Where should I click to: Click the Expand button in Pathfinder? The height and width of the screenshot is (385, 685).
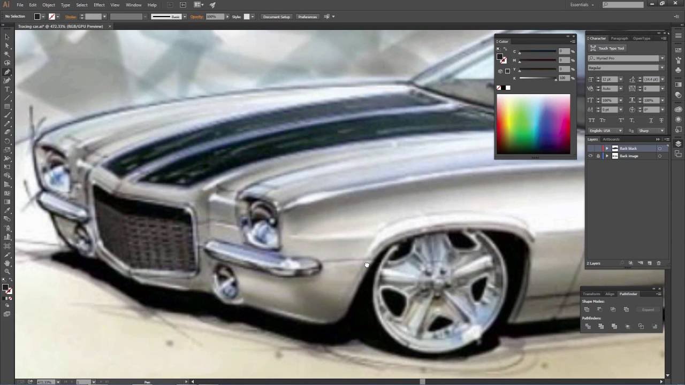(x=648, y=309)
